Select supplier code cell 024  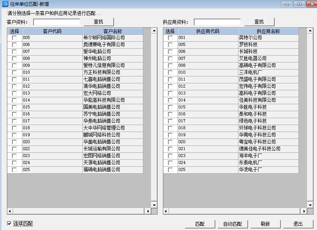pos(208,162)
